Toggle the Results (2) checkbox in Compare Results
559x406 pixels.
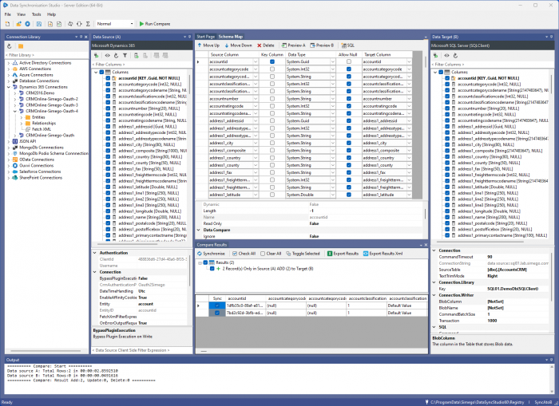click(x=205, y=262)
